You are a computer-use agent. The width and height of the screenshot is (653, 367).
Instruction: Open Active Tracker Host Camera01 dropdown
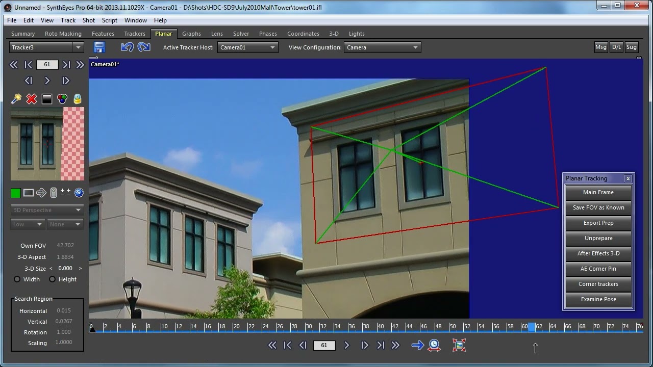pos(247,47)
